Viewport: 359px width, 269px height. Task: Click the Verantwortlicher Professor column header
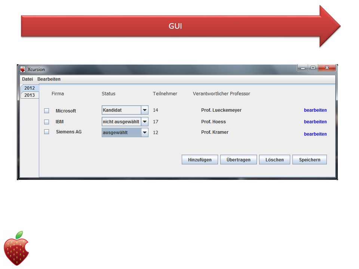(x=221, y=93)
